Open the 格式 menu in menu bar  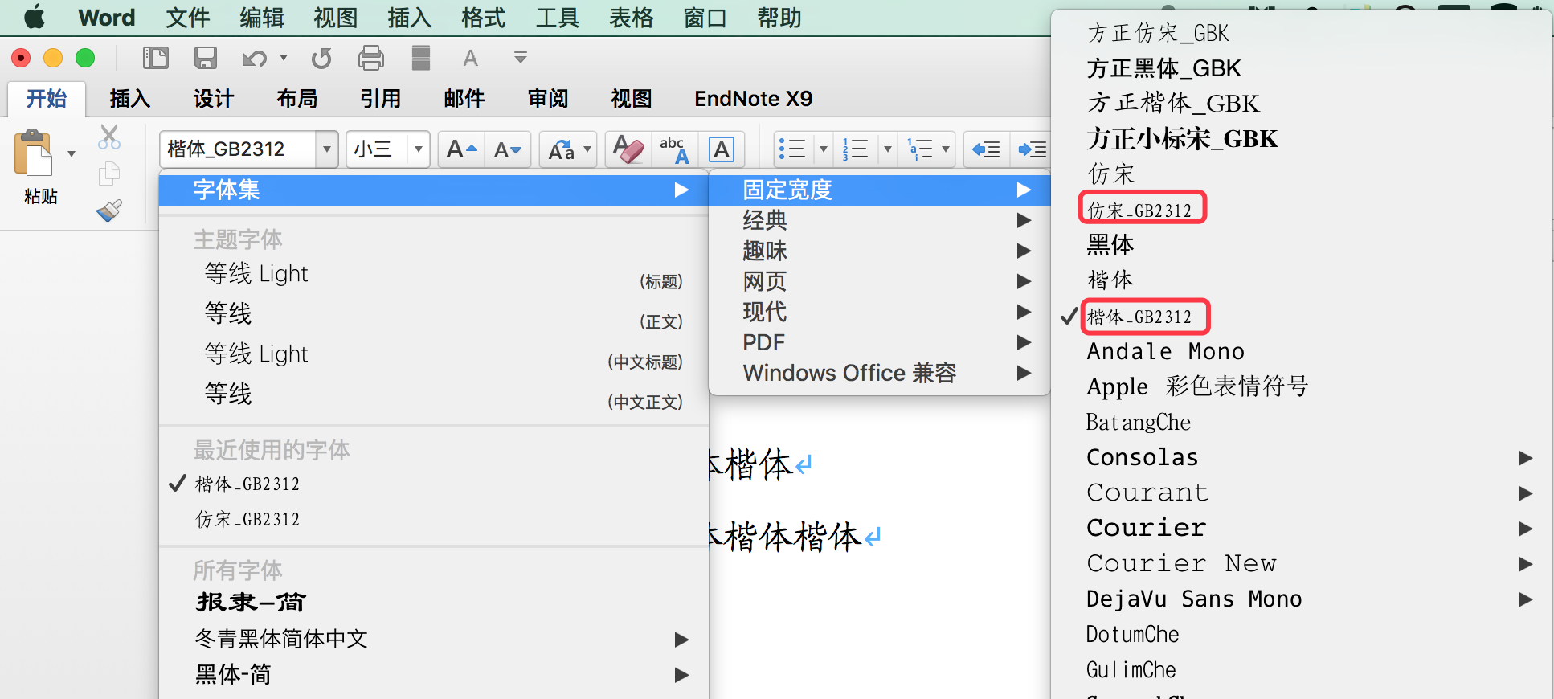(484, 18)
